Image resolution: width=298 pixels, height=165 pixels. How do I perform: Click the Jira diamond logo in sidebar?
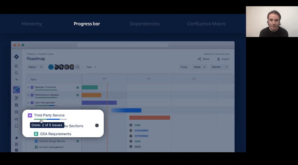coord(16,57)
